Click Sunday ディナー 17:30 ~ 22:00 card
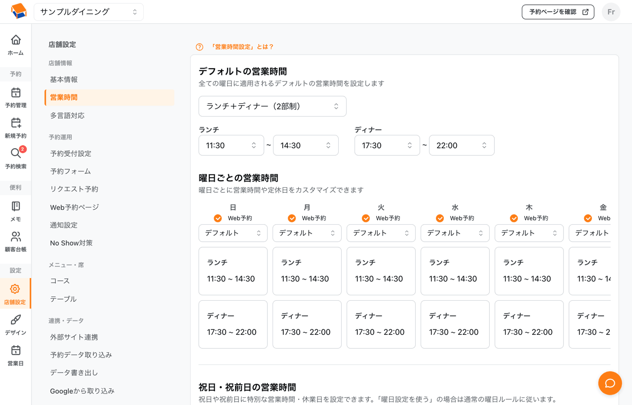Image resolution: width=632 pixels, height=405 pixels. (233, 324)
